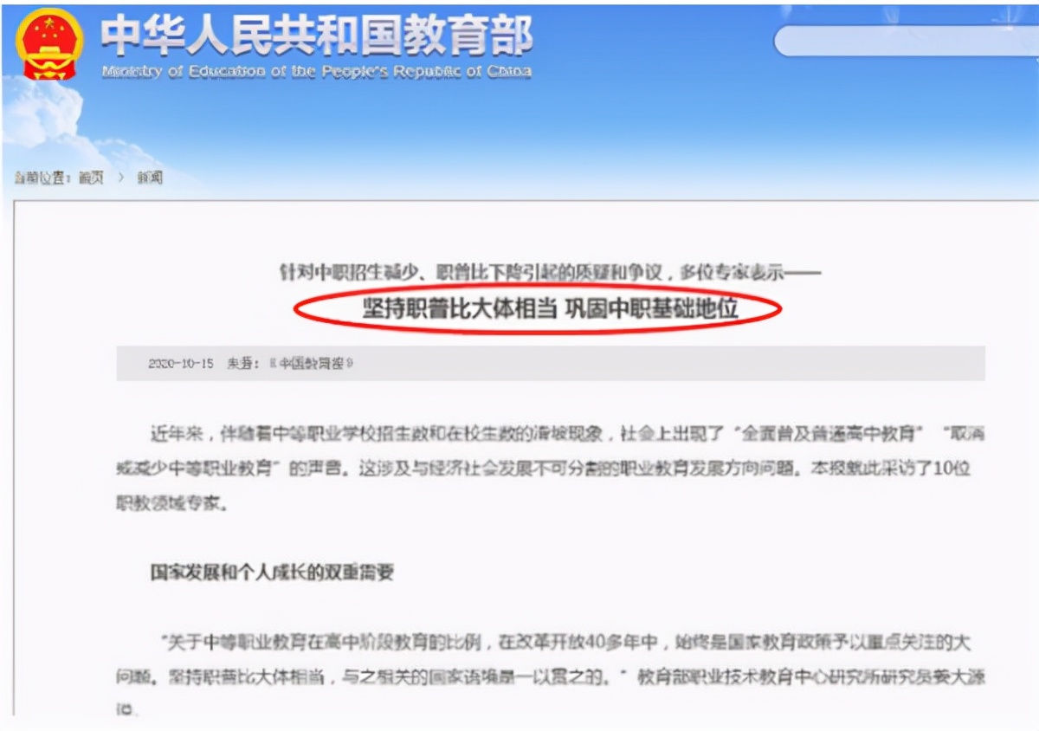This screenshot has width=1039, height=731.
Task: Open 新闻 breadcrumb link
Action: (x=150, y=178)
